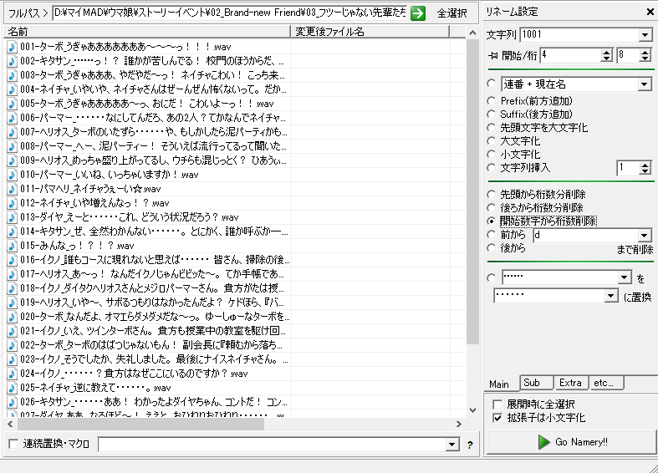Click the audio icon of file 008-パーマー
The height and width of the screenshot is (473, 658).
(x=12, y=146)
